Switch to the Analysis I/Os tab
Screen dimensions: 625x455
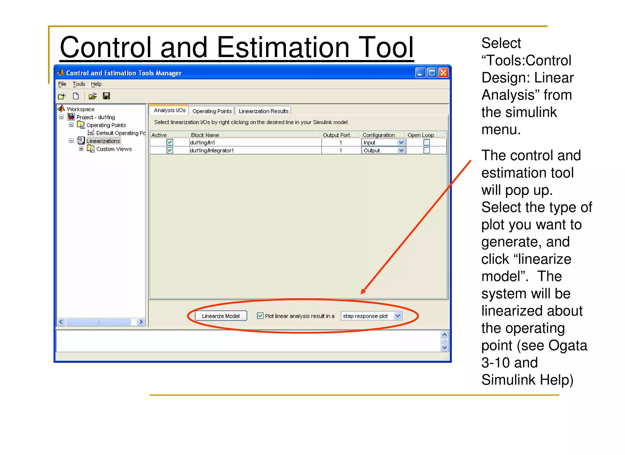click(x=170, y=110)
